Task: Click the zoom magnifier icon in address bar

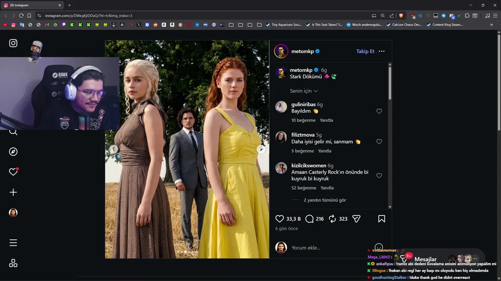Action: tap(383, 16)
